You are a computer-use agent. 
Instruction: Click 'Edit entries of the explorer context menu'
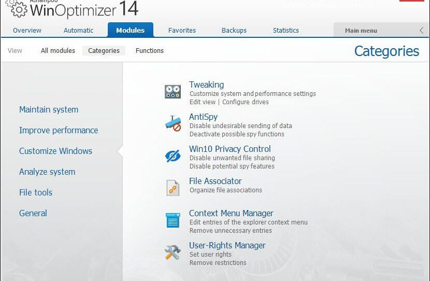pos(249,222)
